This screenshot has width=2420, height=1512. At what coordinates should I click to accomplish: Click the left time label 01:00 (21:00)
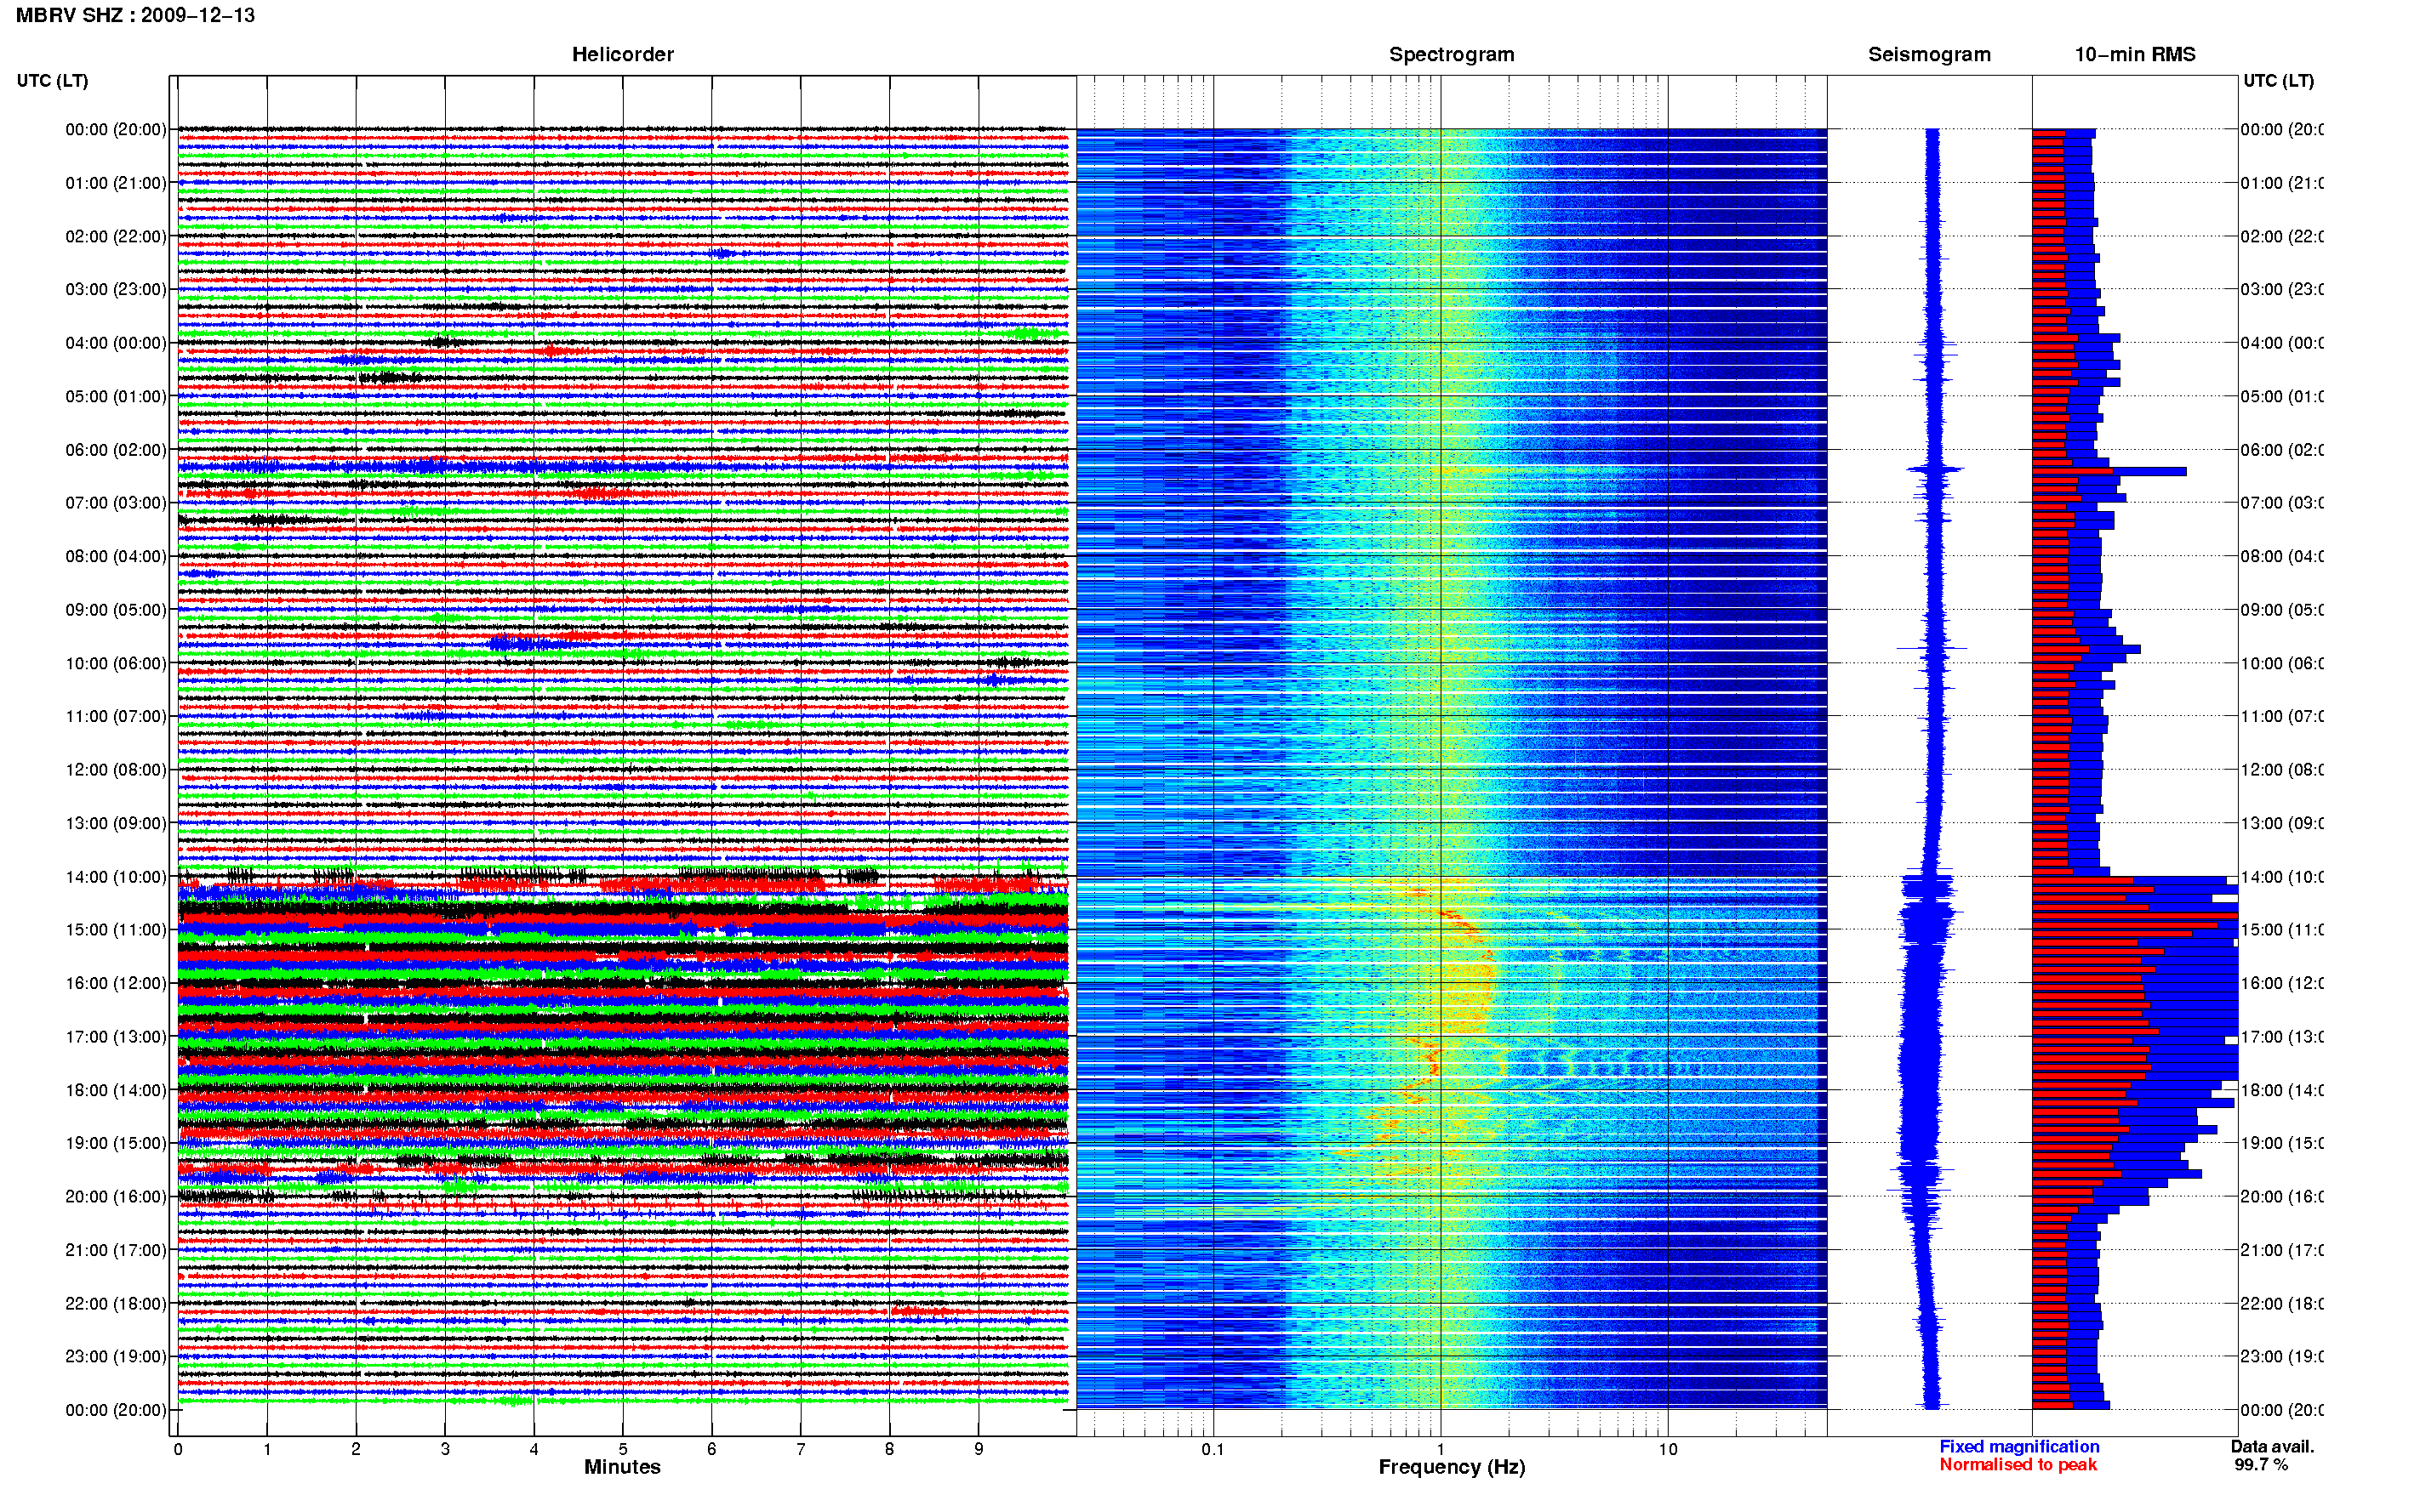pyautogui.click(x=116, y=183)
